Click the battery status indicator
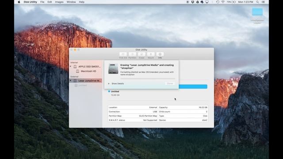This screenshot has height=159, width=283. 231,2
